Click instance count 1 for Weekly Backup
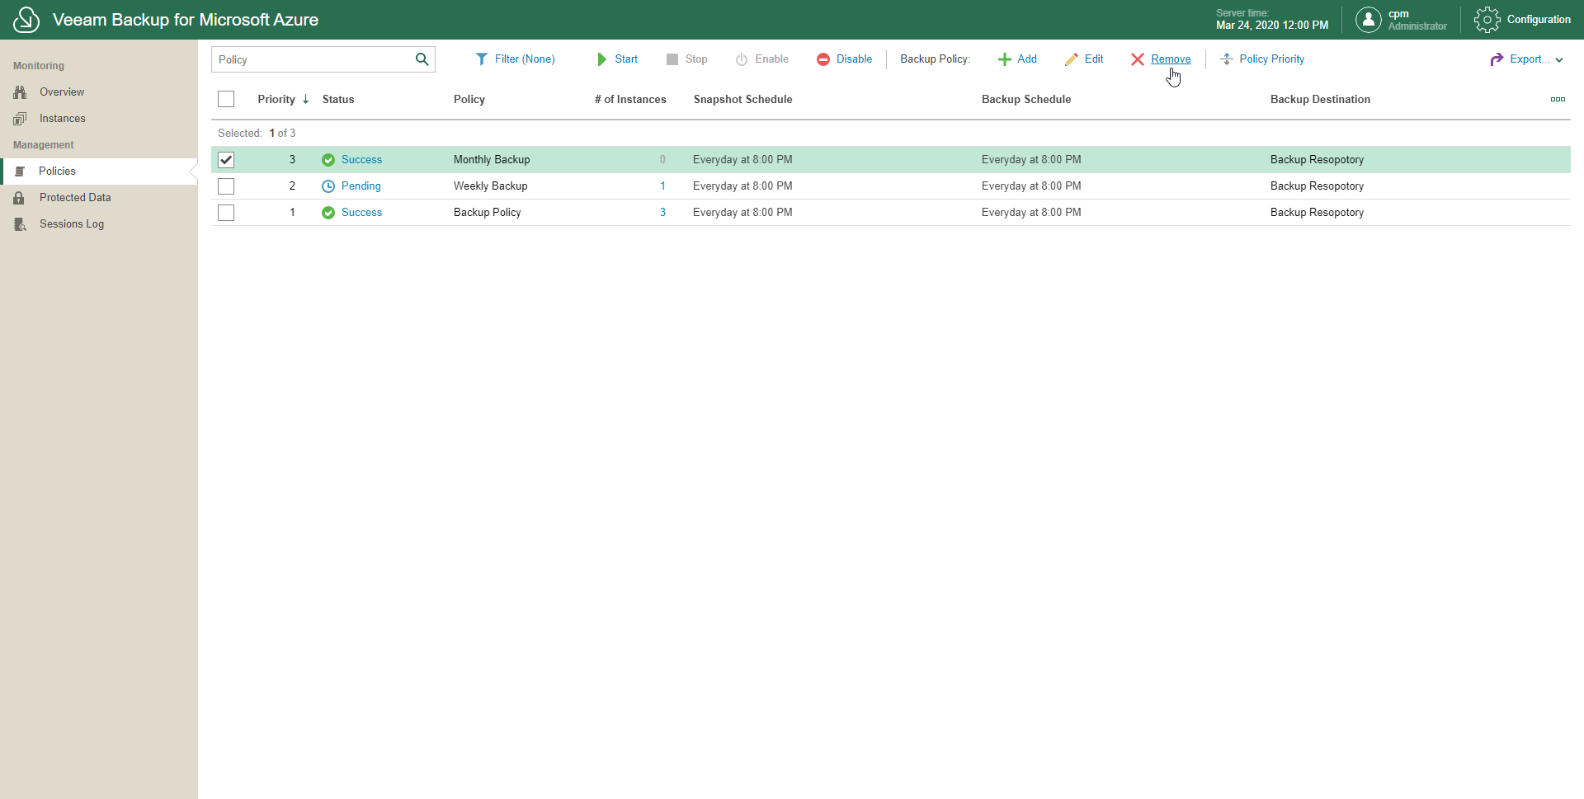 (662, 186)
